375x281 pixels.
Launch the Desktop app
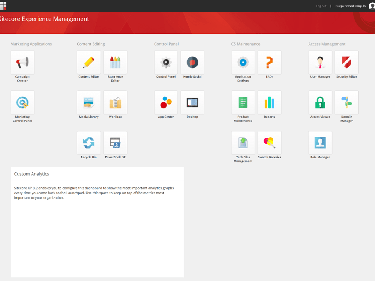pos(192,103)
